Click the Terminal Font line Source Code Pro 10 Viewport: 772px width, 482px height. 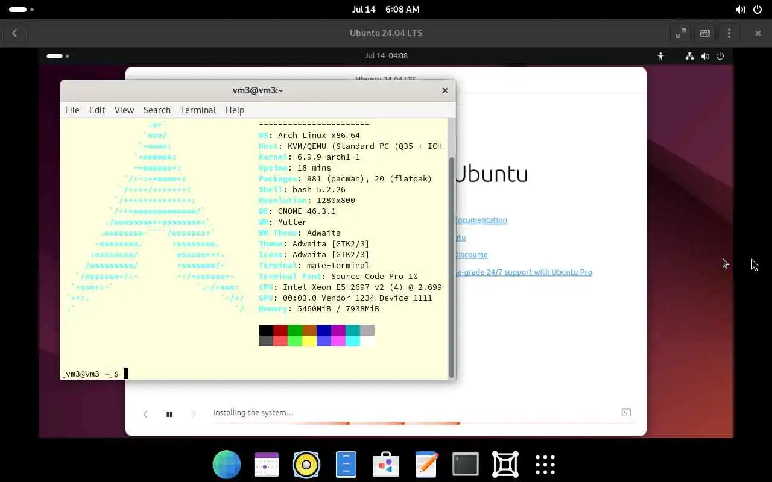[x=338, y=277]
